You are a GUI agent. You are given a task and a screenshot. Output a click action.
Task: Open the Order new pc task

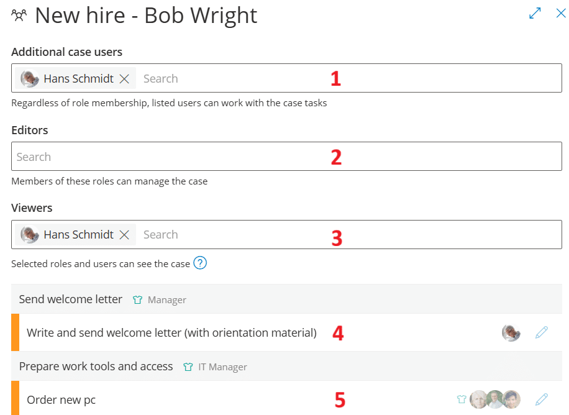(61, 400)
